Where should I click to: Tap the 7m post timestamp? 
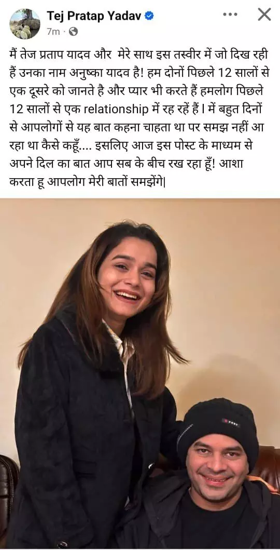click(53, 32)
